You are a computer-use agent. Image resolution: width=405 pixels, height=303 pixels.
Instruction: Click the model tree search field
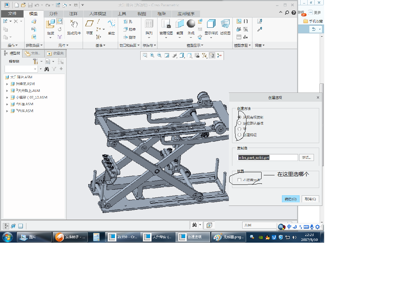pyautogui.click(x=21, y=69)
